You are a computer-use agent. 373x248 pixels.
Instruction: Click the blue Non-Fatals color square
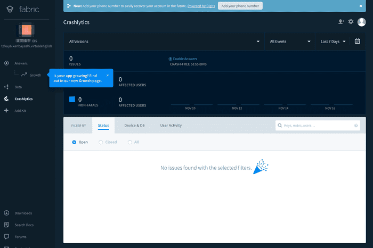pyautogui.click(x=72, y=100)
